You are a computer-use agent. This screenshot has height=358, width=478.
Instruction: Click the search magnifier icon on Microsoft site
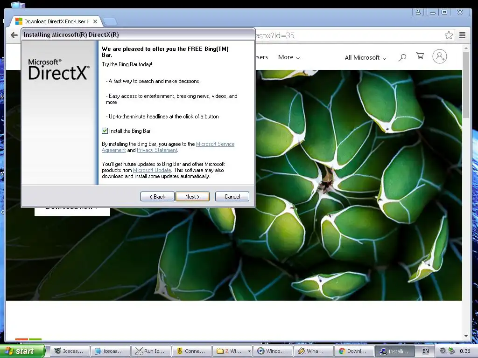click(x=402, y=57)
